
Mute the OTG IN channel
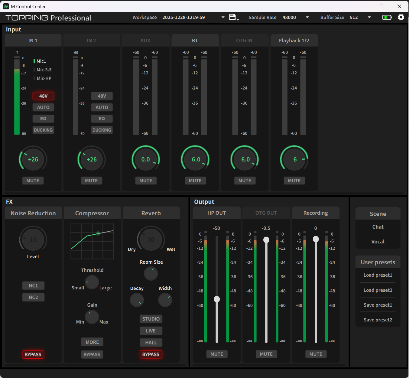pos(245,181)
